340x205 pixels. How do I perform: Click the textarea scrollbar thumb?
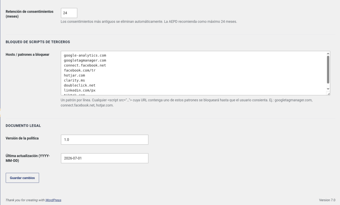[328, 70]
